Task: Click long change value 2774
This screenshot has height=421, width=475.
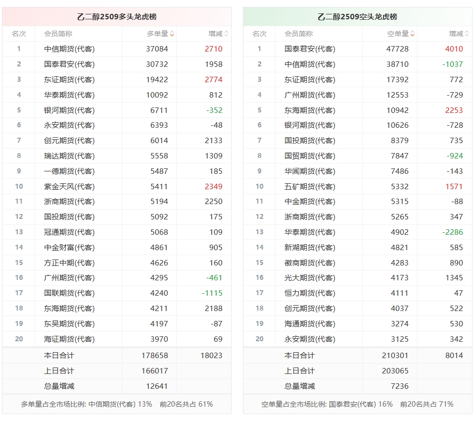Action: pos(214,79)
